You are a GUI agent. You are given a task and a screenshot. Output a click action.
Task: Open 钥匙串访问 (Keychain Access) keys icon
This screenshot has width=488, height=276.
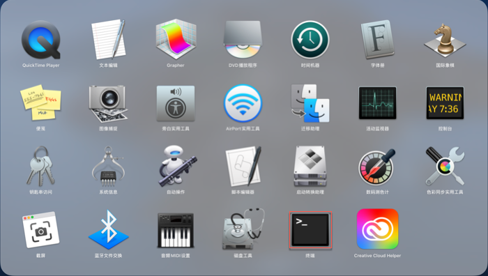tap(40, 167)
